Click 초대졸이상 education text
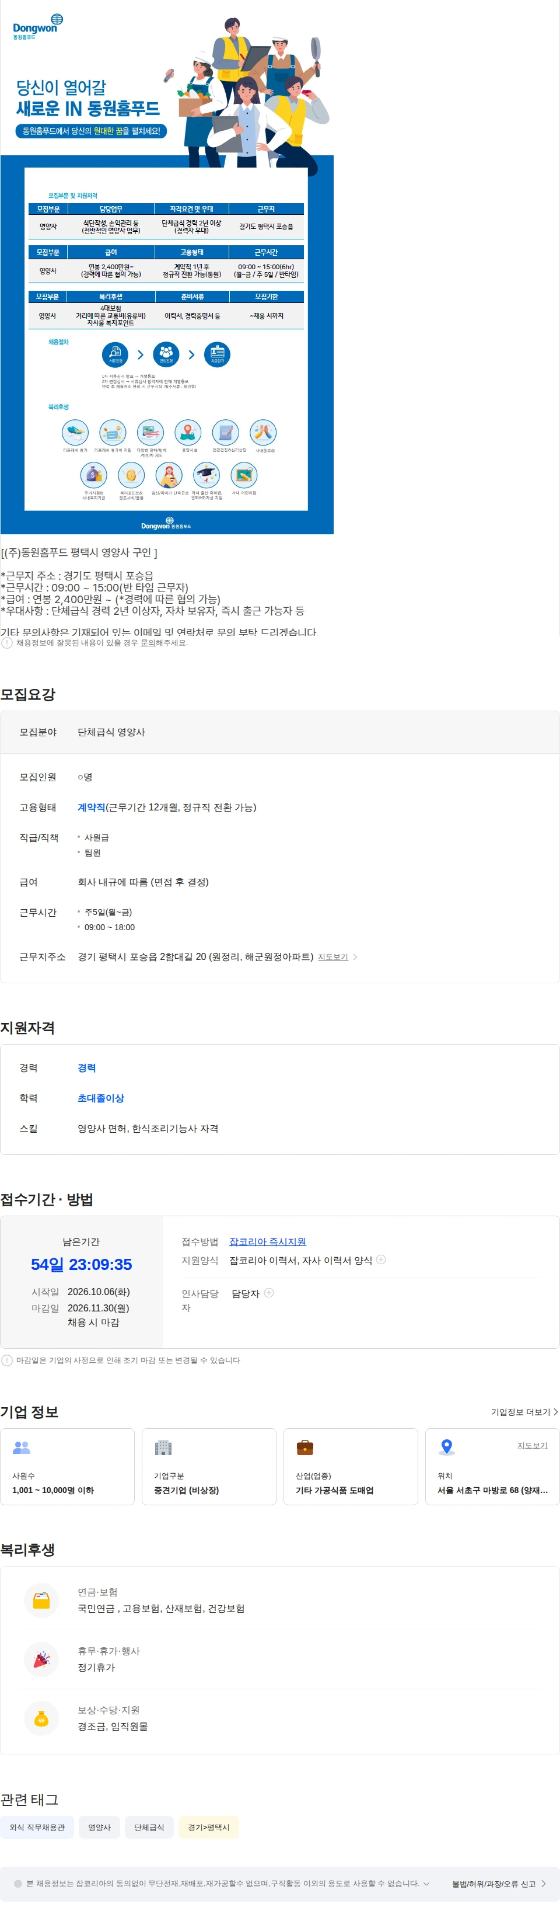 (101, 1098)
